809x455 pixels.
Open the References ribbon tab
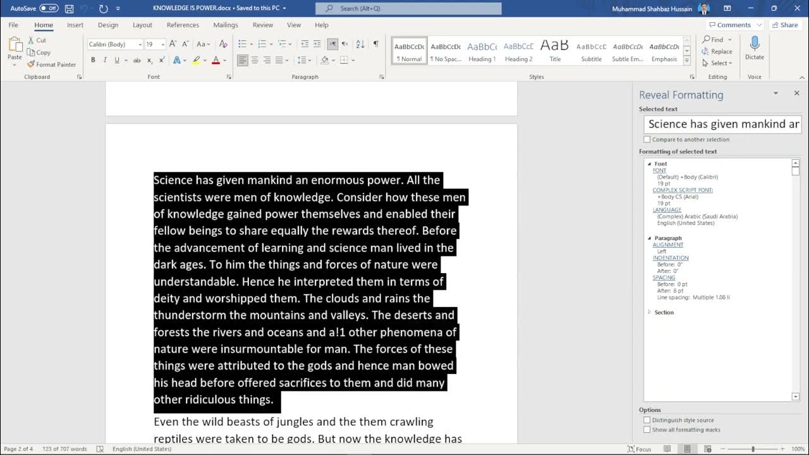183,25
